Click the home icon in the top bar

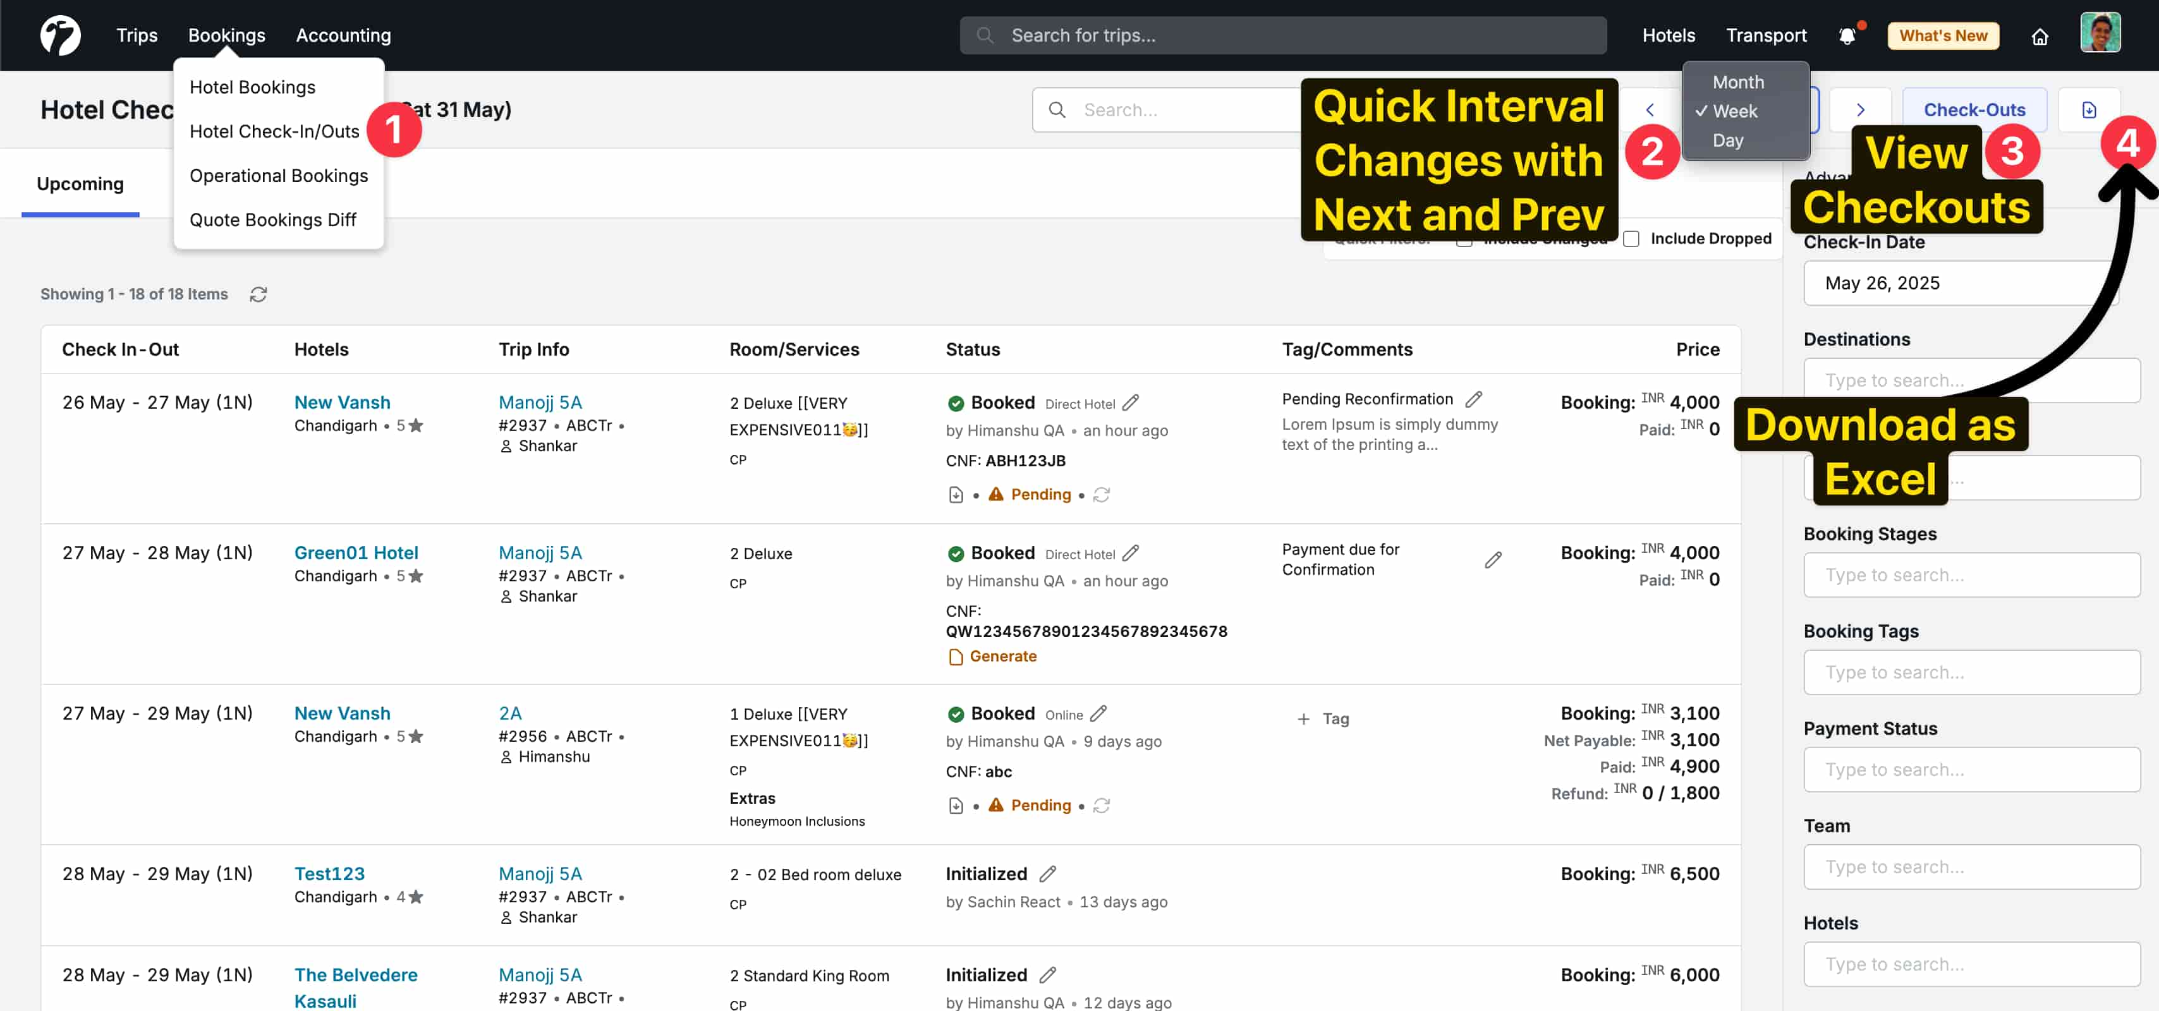click(x=2039, y=36)
